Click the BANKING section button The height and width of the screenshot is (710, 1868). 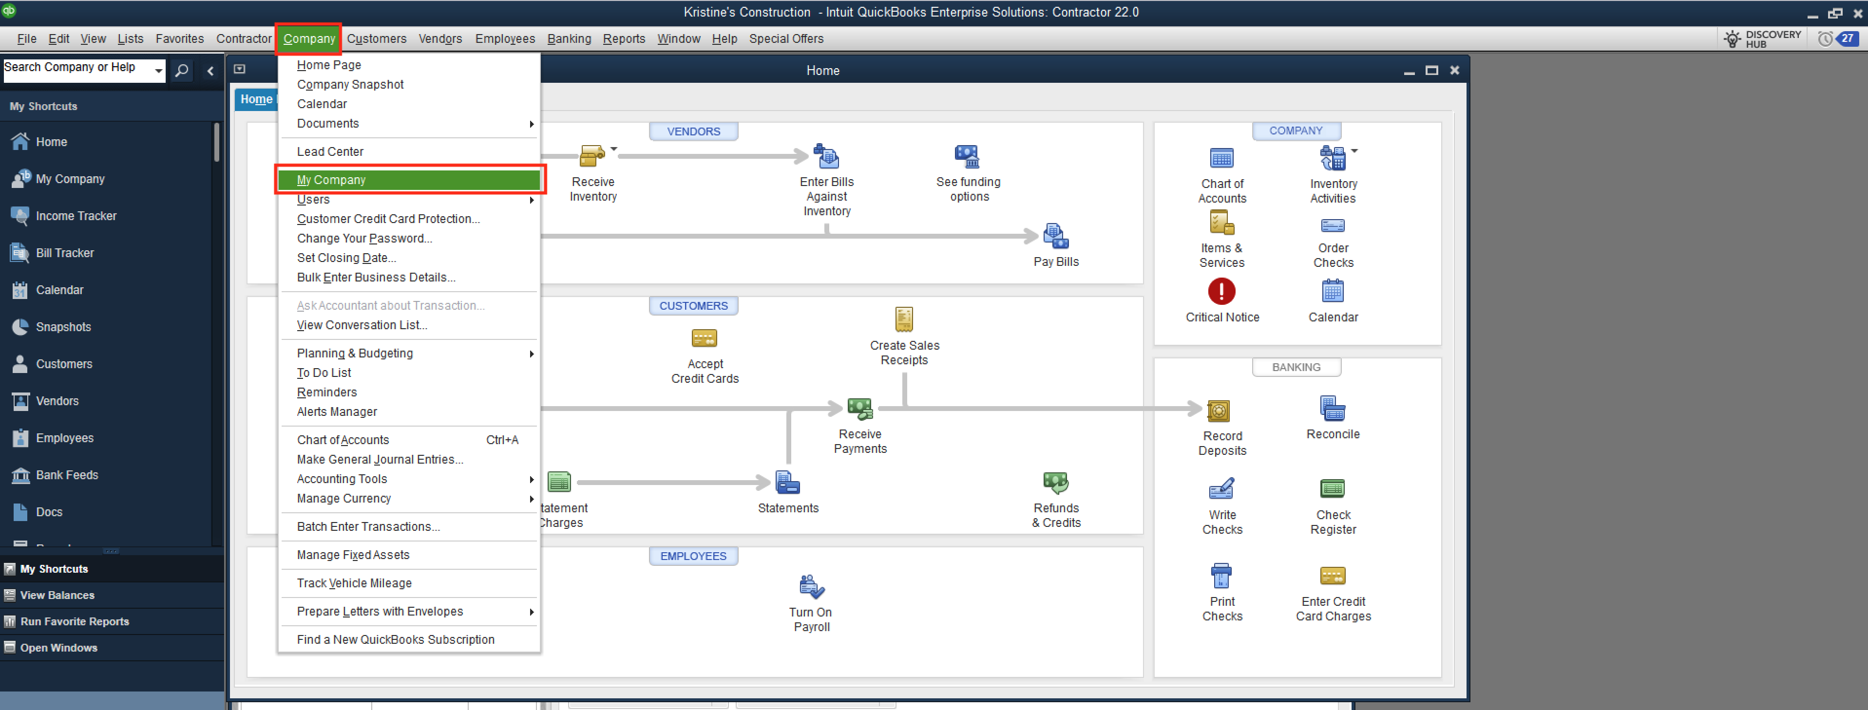point(1296,367)
